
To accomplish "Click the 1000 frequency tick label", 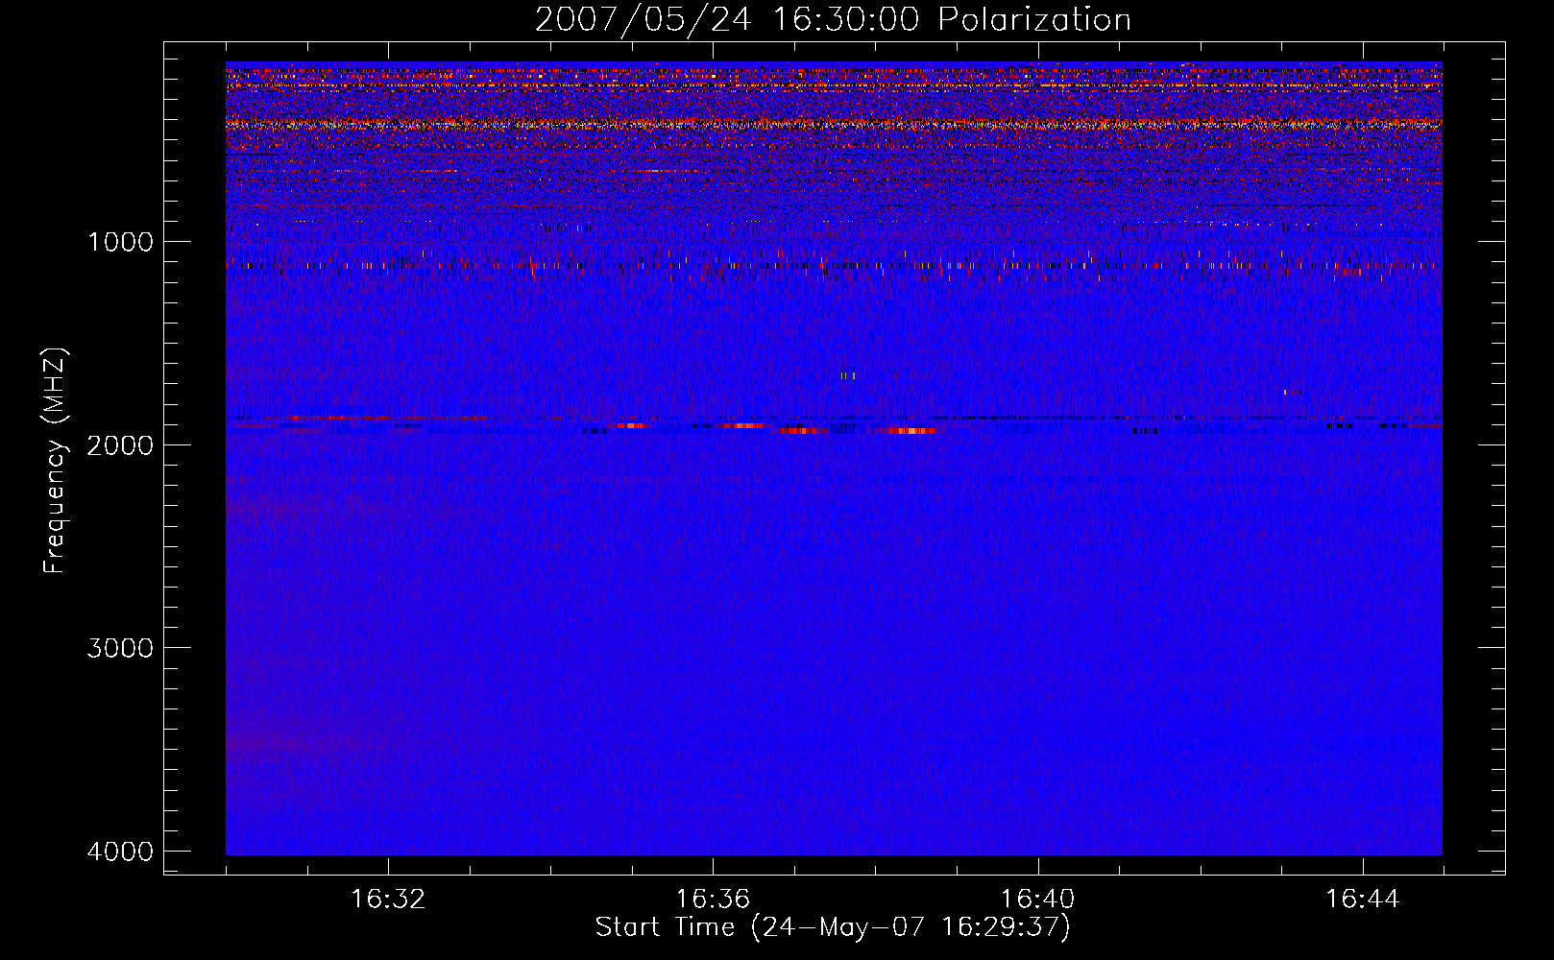I will point(120,241).
